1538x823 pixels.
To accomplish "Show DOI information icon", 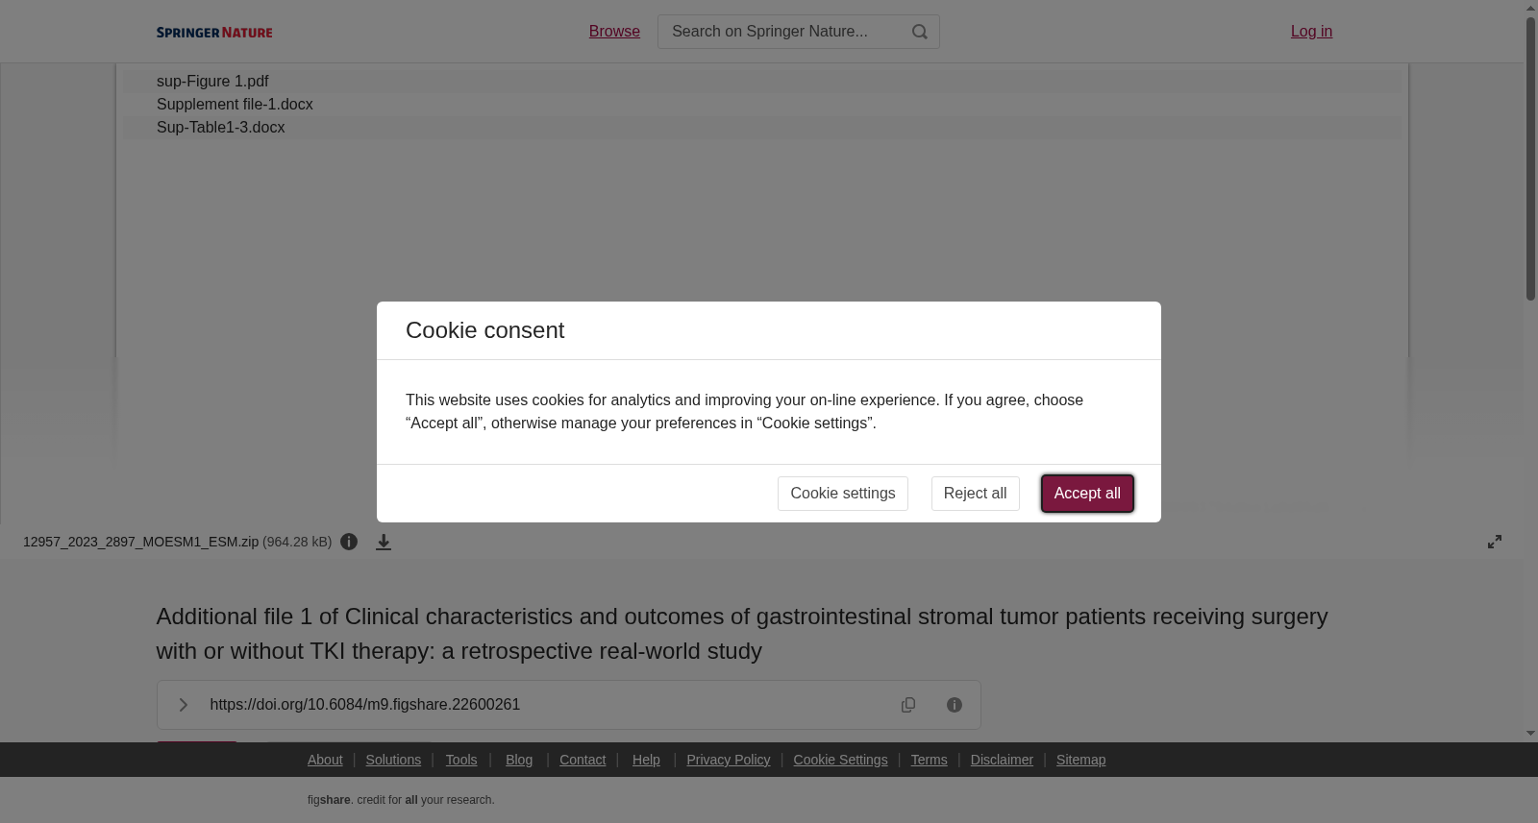I will tap(955, 705).
